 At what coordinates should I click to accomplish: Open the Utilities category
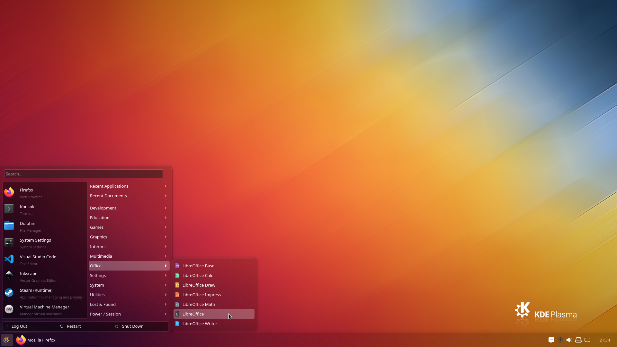point(129,295)
